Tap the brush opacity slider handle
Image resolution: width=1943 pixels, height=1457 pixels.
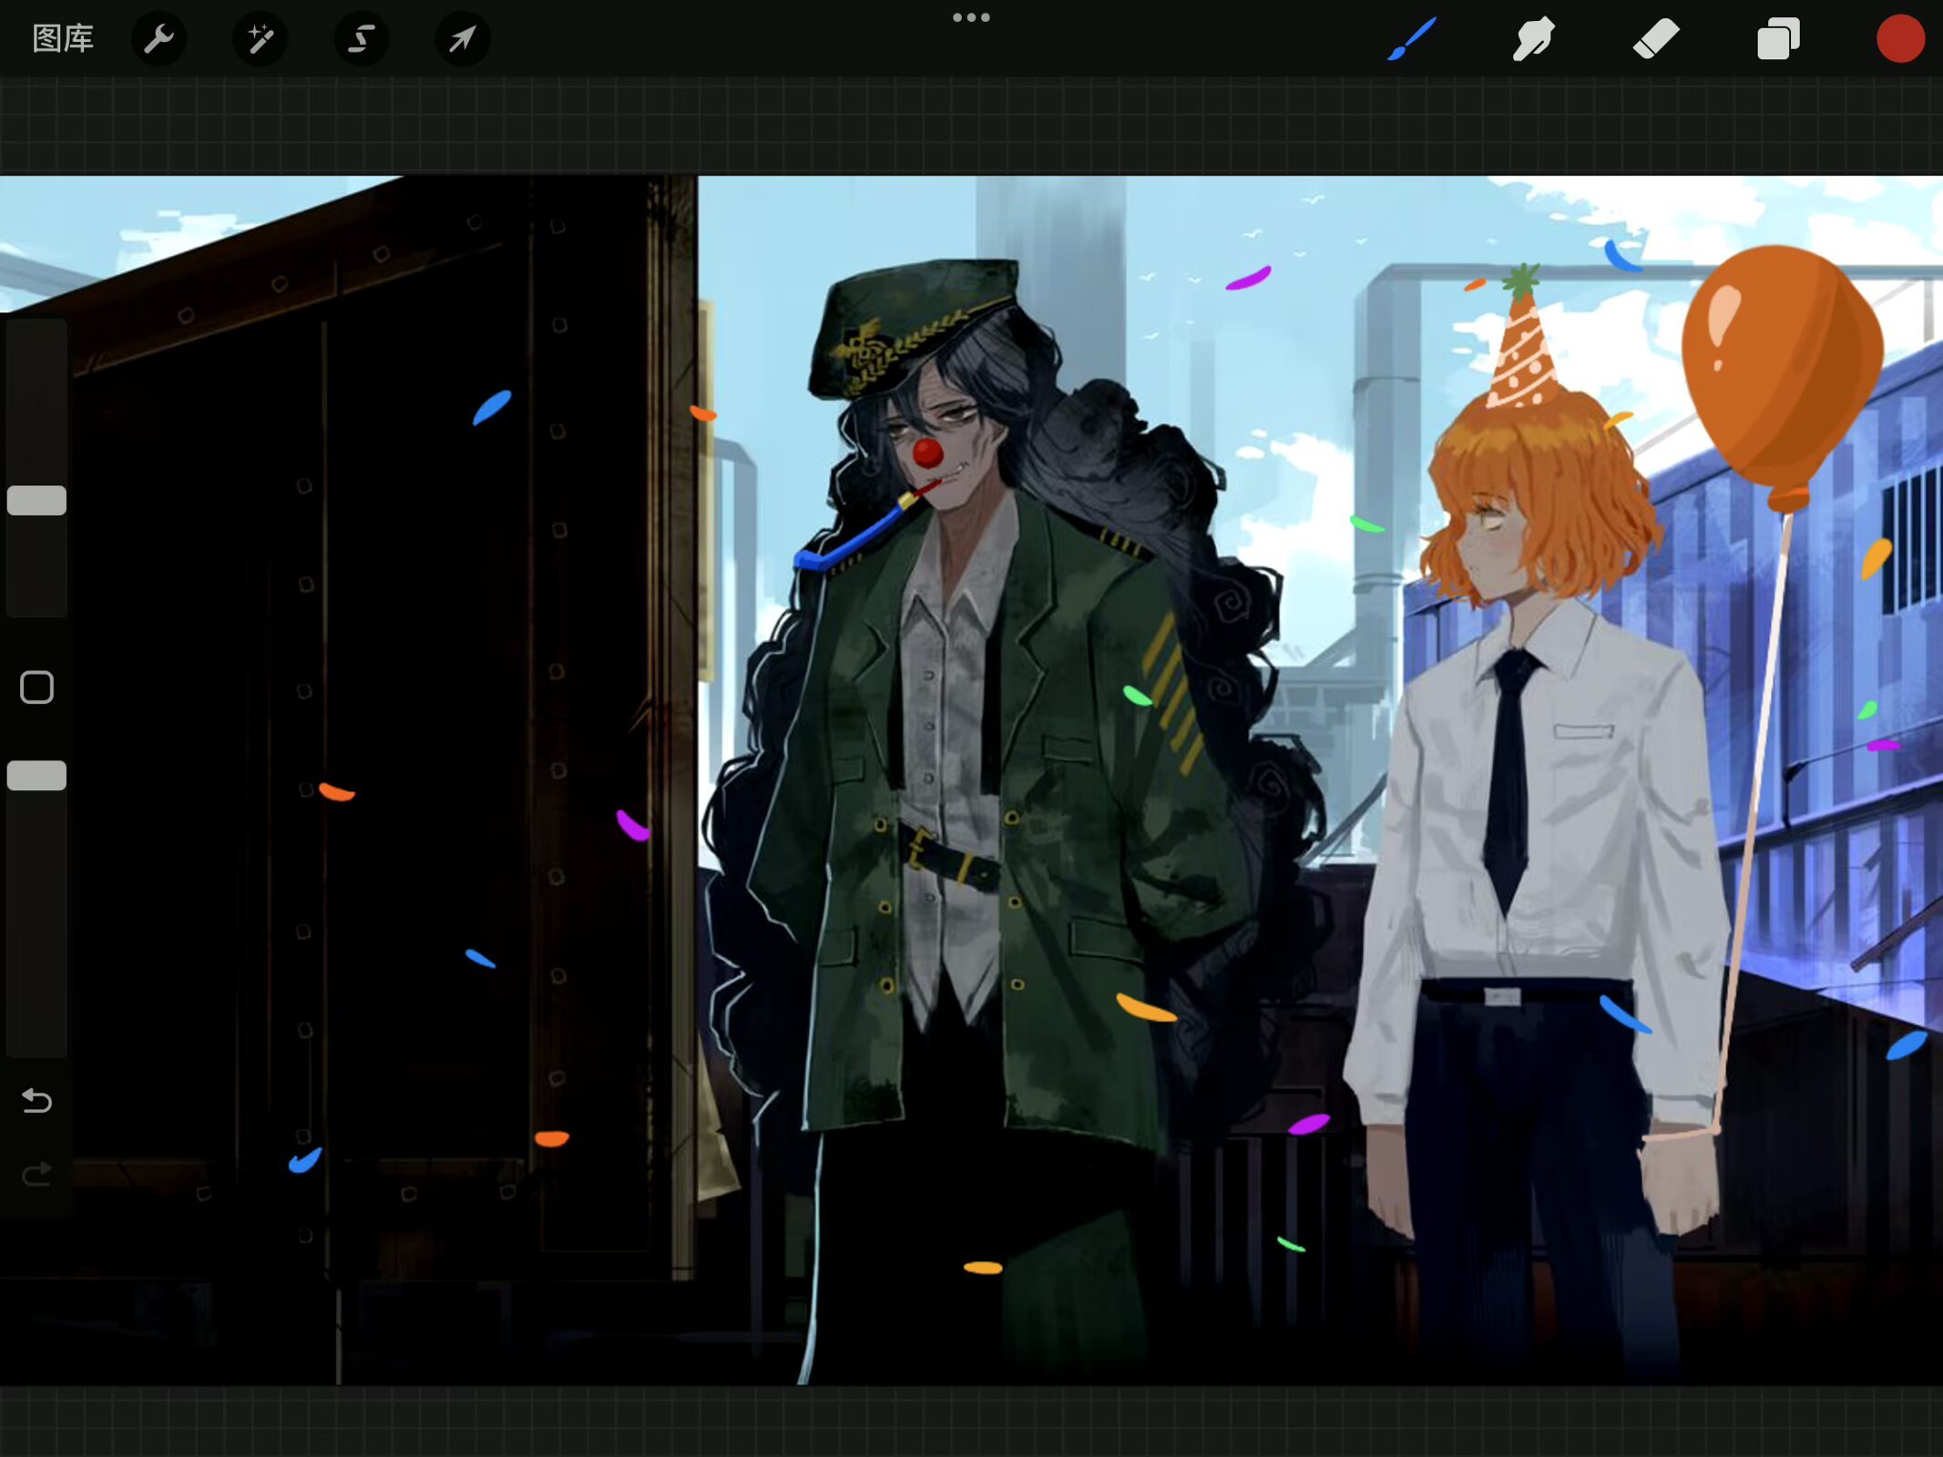[36, 775]
